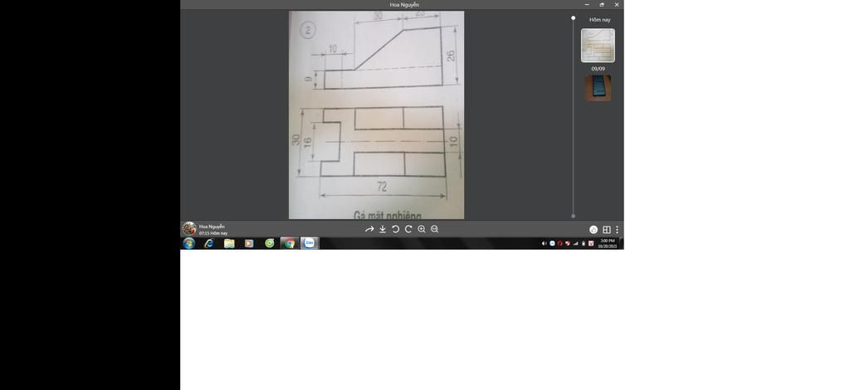Open Windows Media Player taskbar icon
Viewport: 850px width, 390px height.
pyautogui.click(x=249, y=243)
